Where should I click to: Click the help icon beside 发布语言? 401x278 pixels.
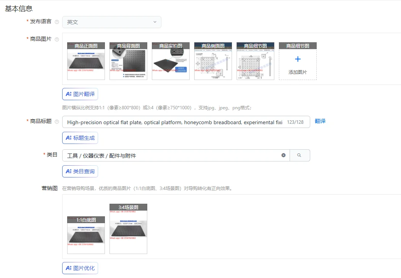click(x=57, y=22)
